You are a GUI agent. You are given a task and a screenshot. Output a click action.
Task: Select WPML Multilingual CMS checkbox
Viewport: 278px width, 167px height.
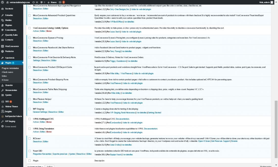click(29, 119)
